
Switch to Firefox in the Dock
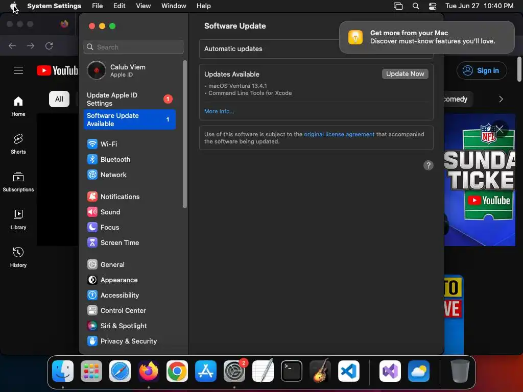[149, 371]
